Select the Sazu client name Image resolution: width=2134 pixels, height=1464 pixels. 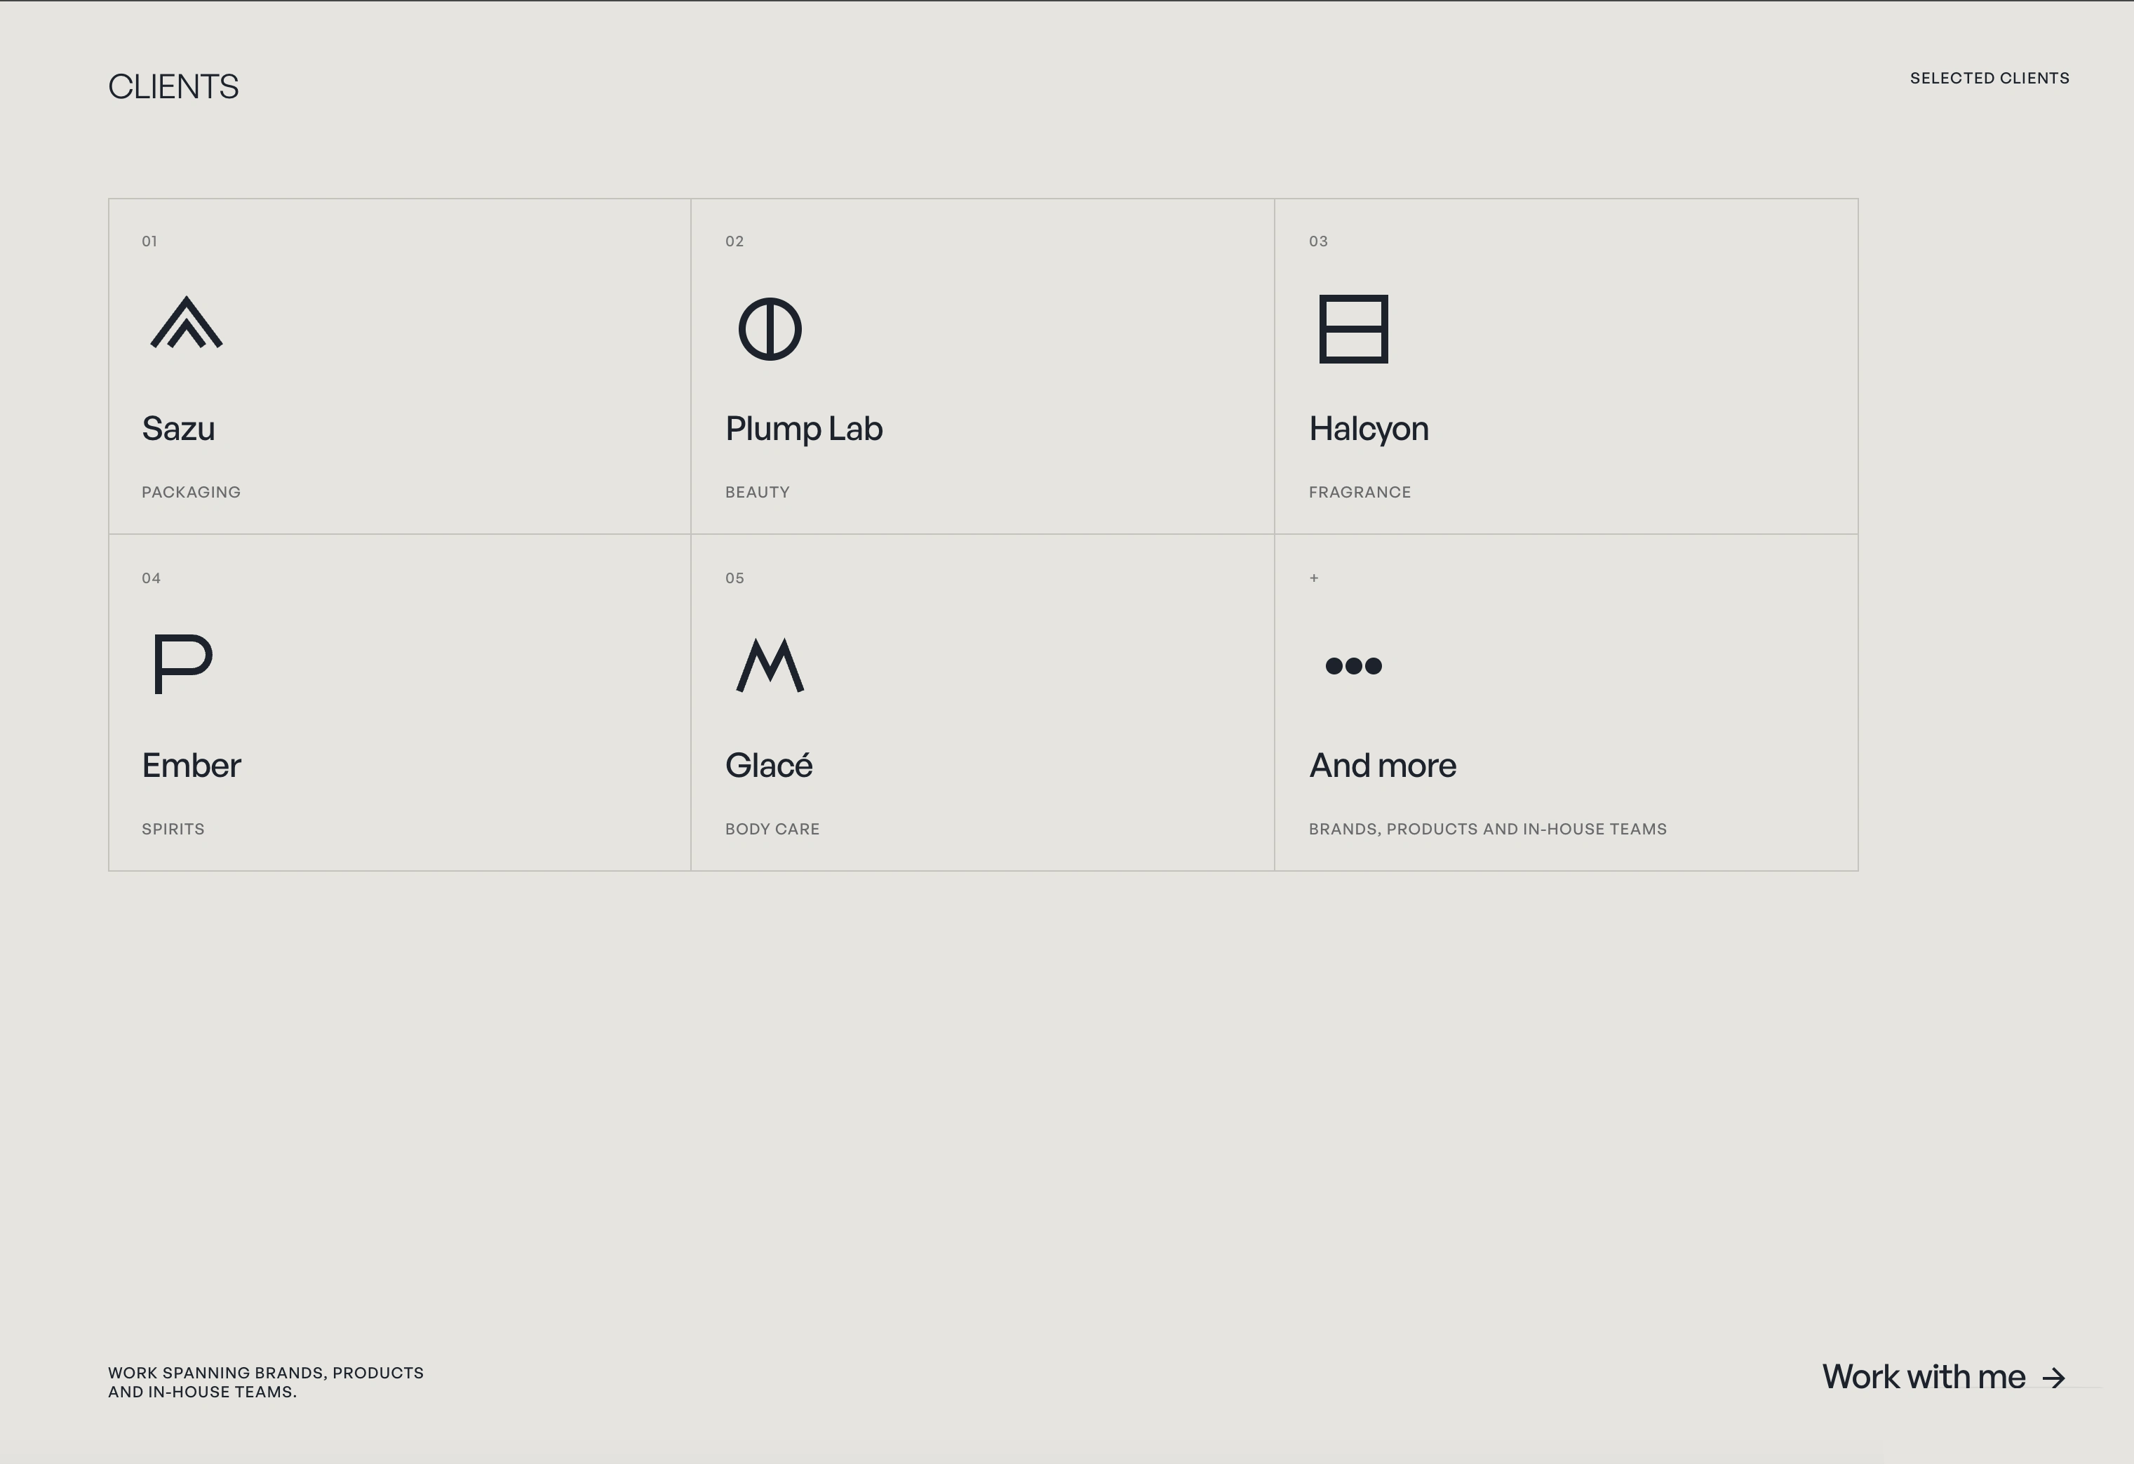click(178, 429)
